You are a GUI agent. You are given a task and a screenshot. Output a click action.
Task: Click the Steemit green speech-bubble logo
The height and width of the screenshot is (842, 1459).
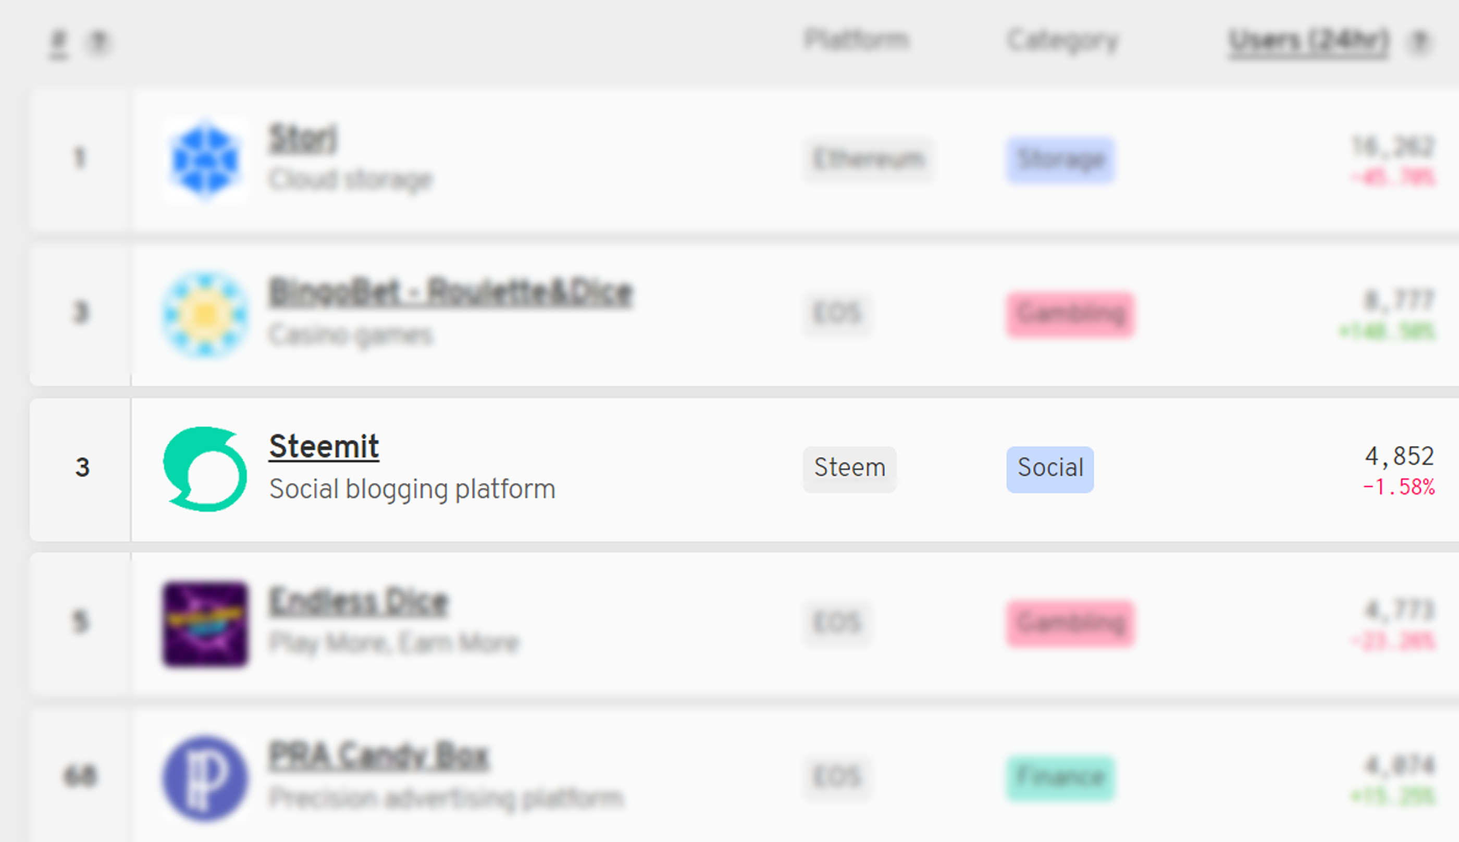(205, 469)
